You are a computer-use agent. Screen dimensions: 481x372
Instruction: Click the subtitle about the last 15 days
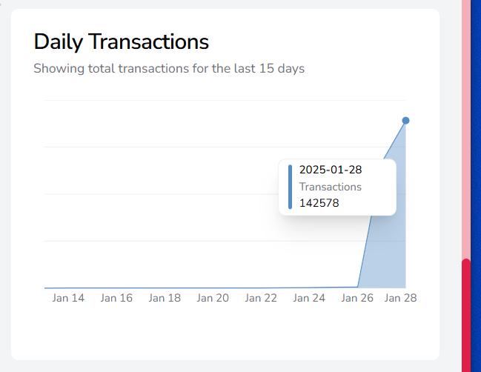[169, 68]
